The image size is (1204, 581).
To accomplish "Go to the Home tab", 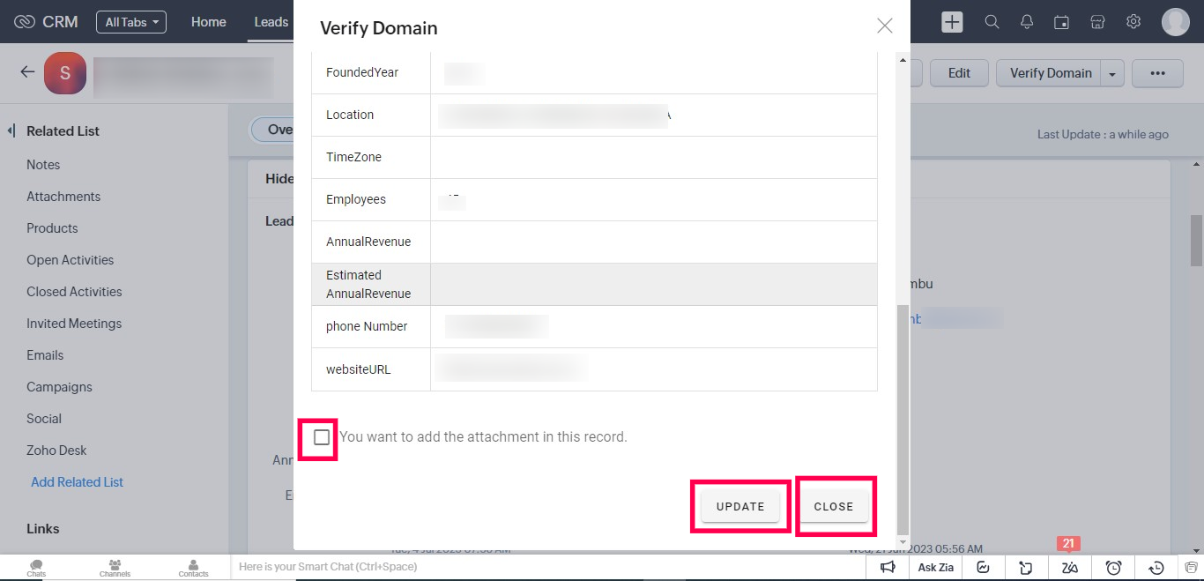I will tap(208, 22).
